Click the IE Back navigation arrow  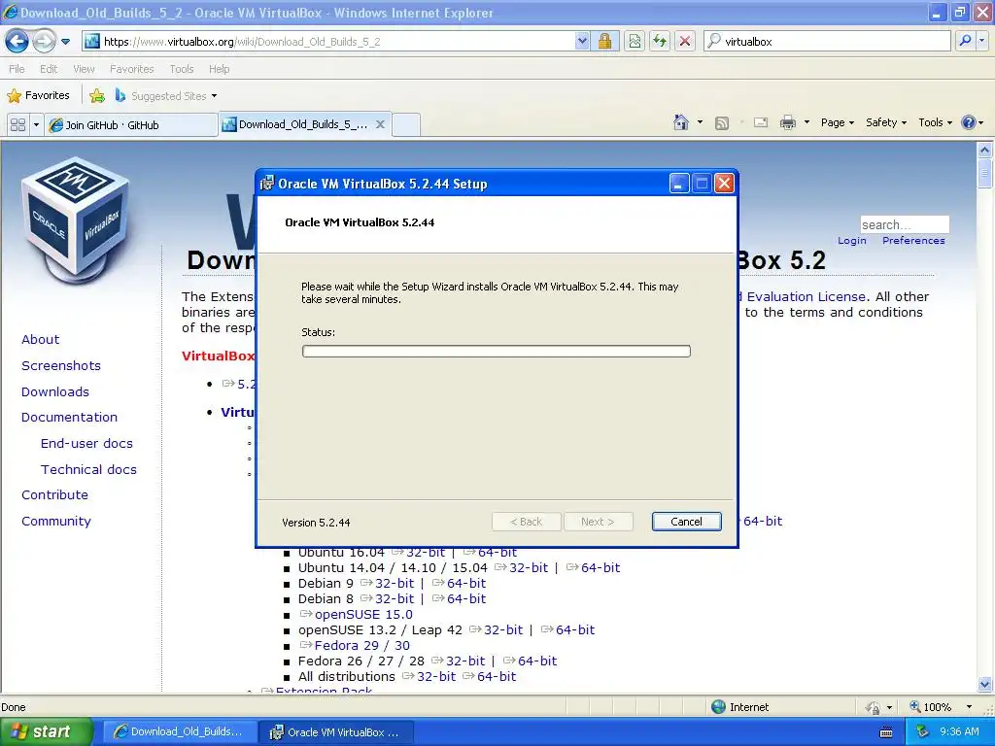(x=17, y=42)
